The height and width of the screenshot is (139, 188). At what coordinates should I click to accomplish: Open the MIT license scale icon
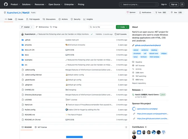tap(133, 66)
